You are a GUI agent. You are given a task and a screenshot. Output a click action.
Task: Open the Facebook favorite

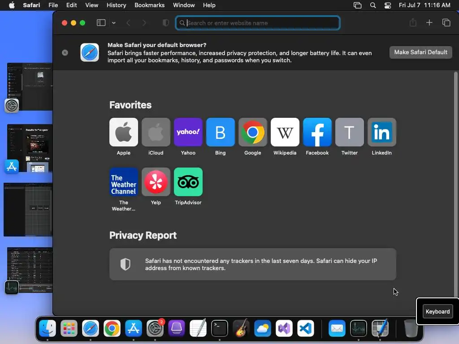coord(317,132)
